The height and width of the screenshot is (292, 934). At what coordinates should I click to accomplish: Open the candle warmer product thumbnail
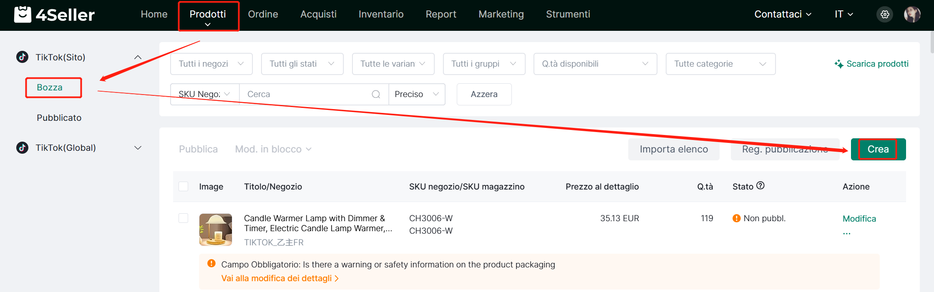[216, 230]
